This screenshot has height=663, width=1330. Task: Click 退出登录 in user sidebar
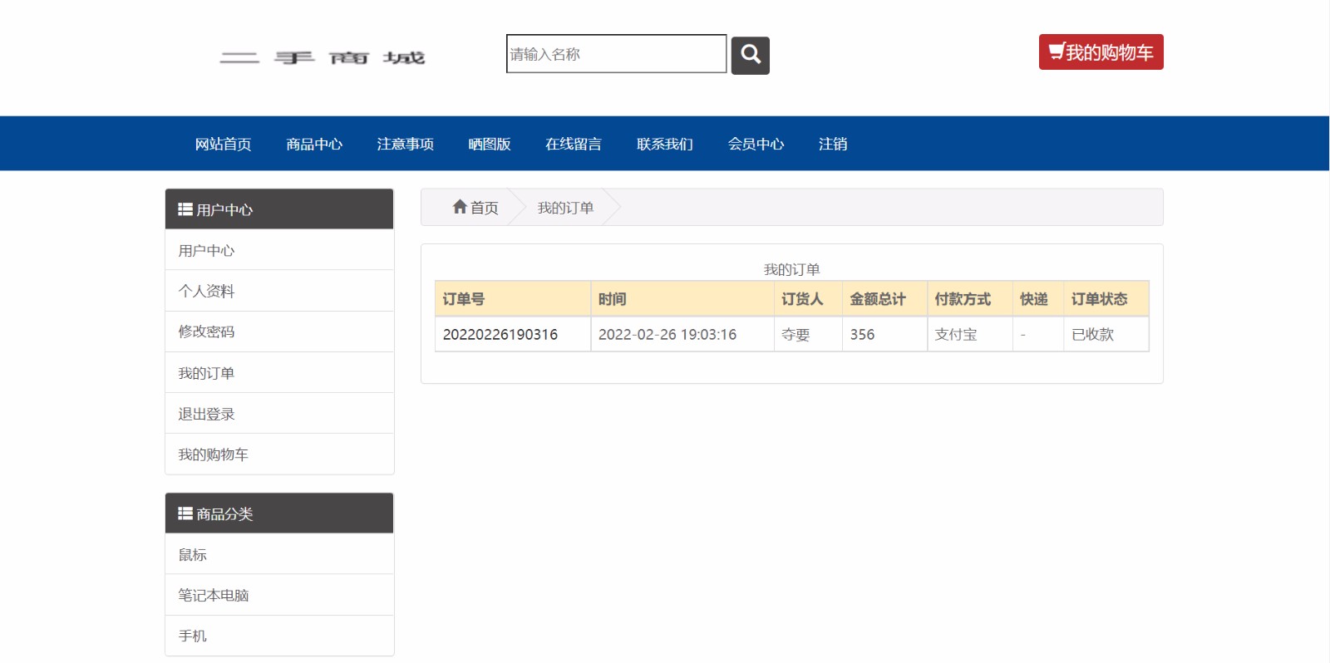(206, 414)
